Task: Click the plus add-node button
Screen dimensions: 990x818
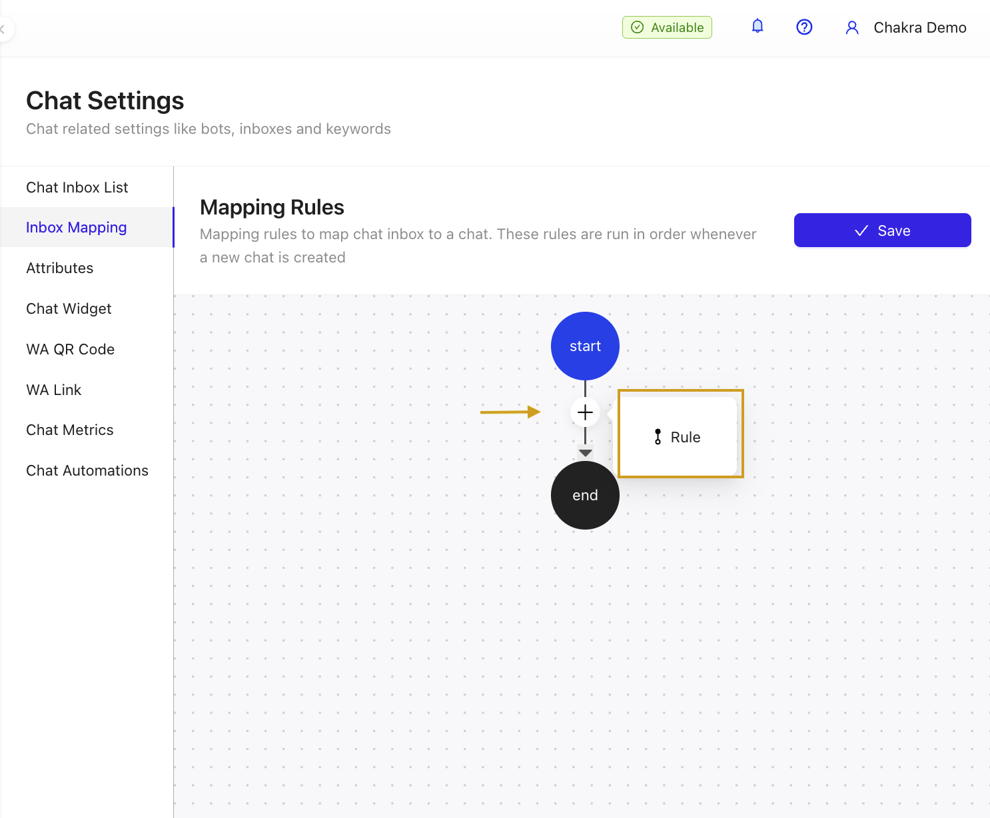Action: coord(585,412)
